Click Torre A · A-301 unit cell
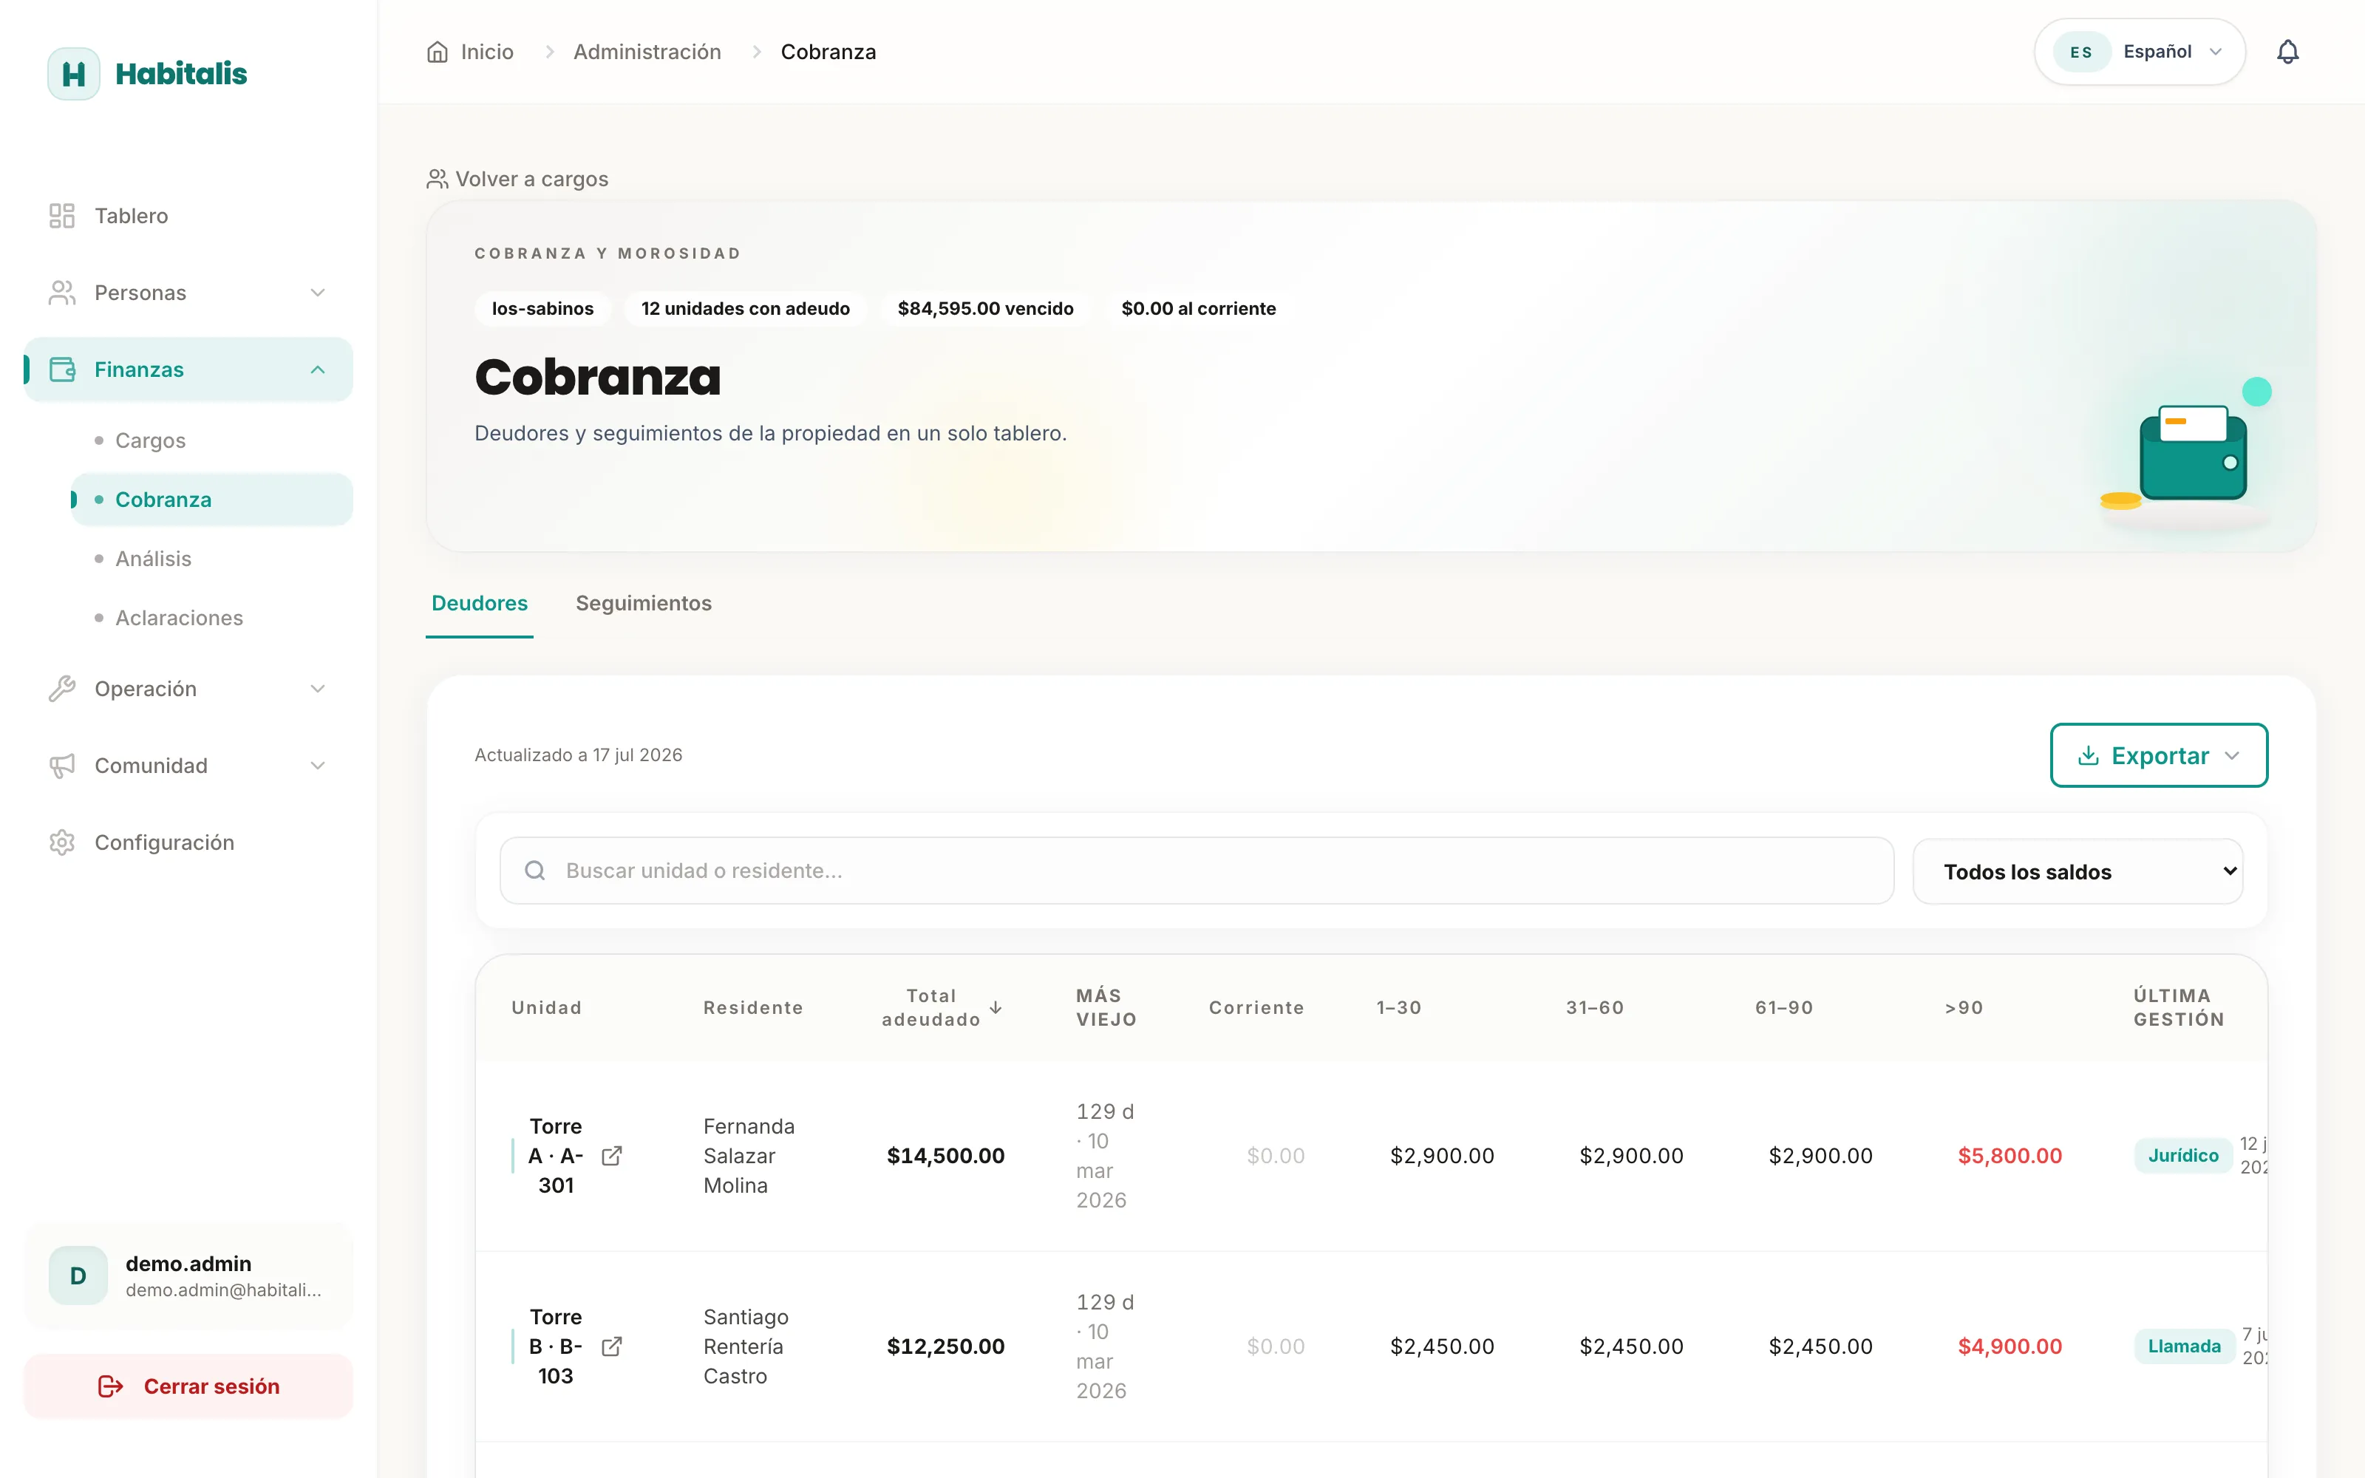Screen dimensions: 2365x1478 pos(555,1155)
